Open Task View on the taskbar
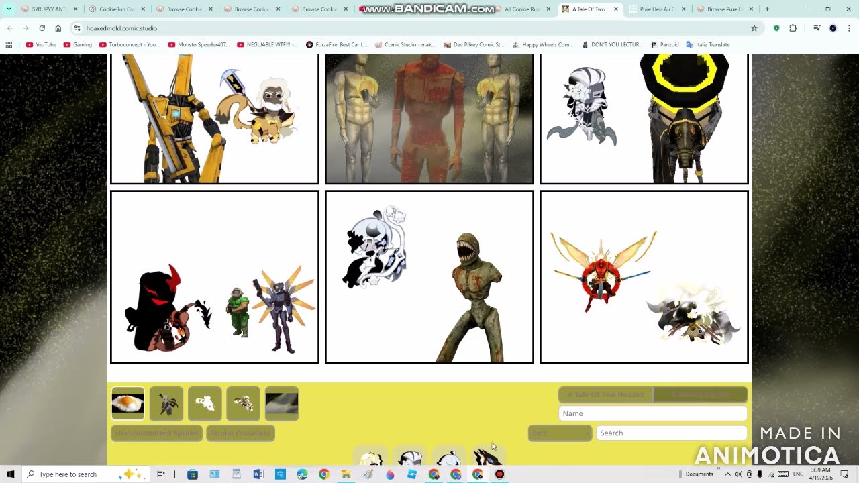The image size is (859, 483). pyautogui.click(x=160, y=474)
